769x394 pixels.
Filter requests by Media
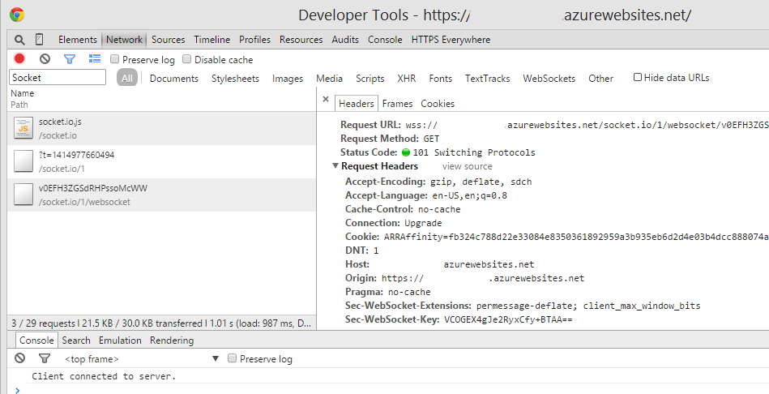click(329, 79)
